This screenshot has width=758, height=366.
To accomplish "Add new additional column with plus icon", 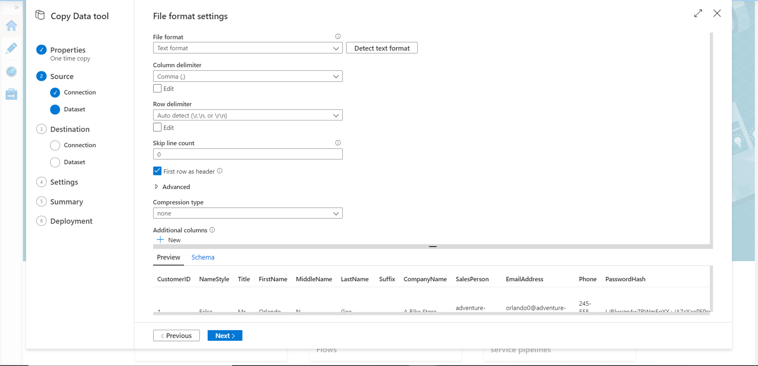I will pos(161,240).
